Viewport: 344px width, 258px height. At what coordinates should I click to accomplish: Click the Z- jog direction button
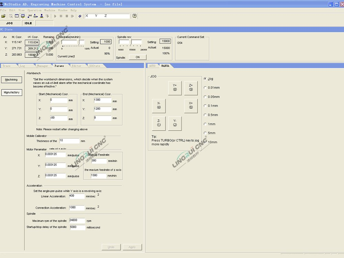click(x=159, y=123)
